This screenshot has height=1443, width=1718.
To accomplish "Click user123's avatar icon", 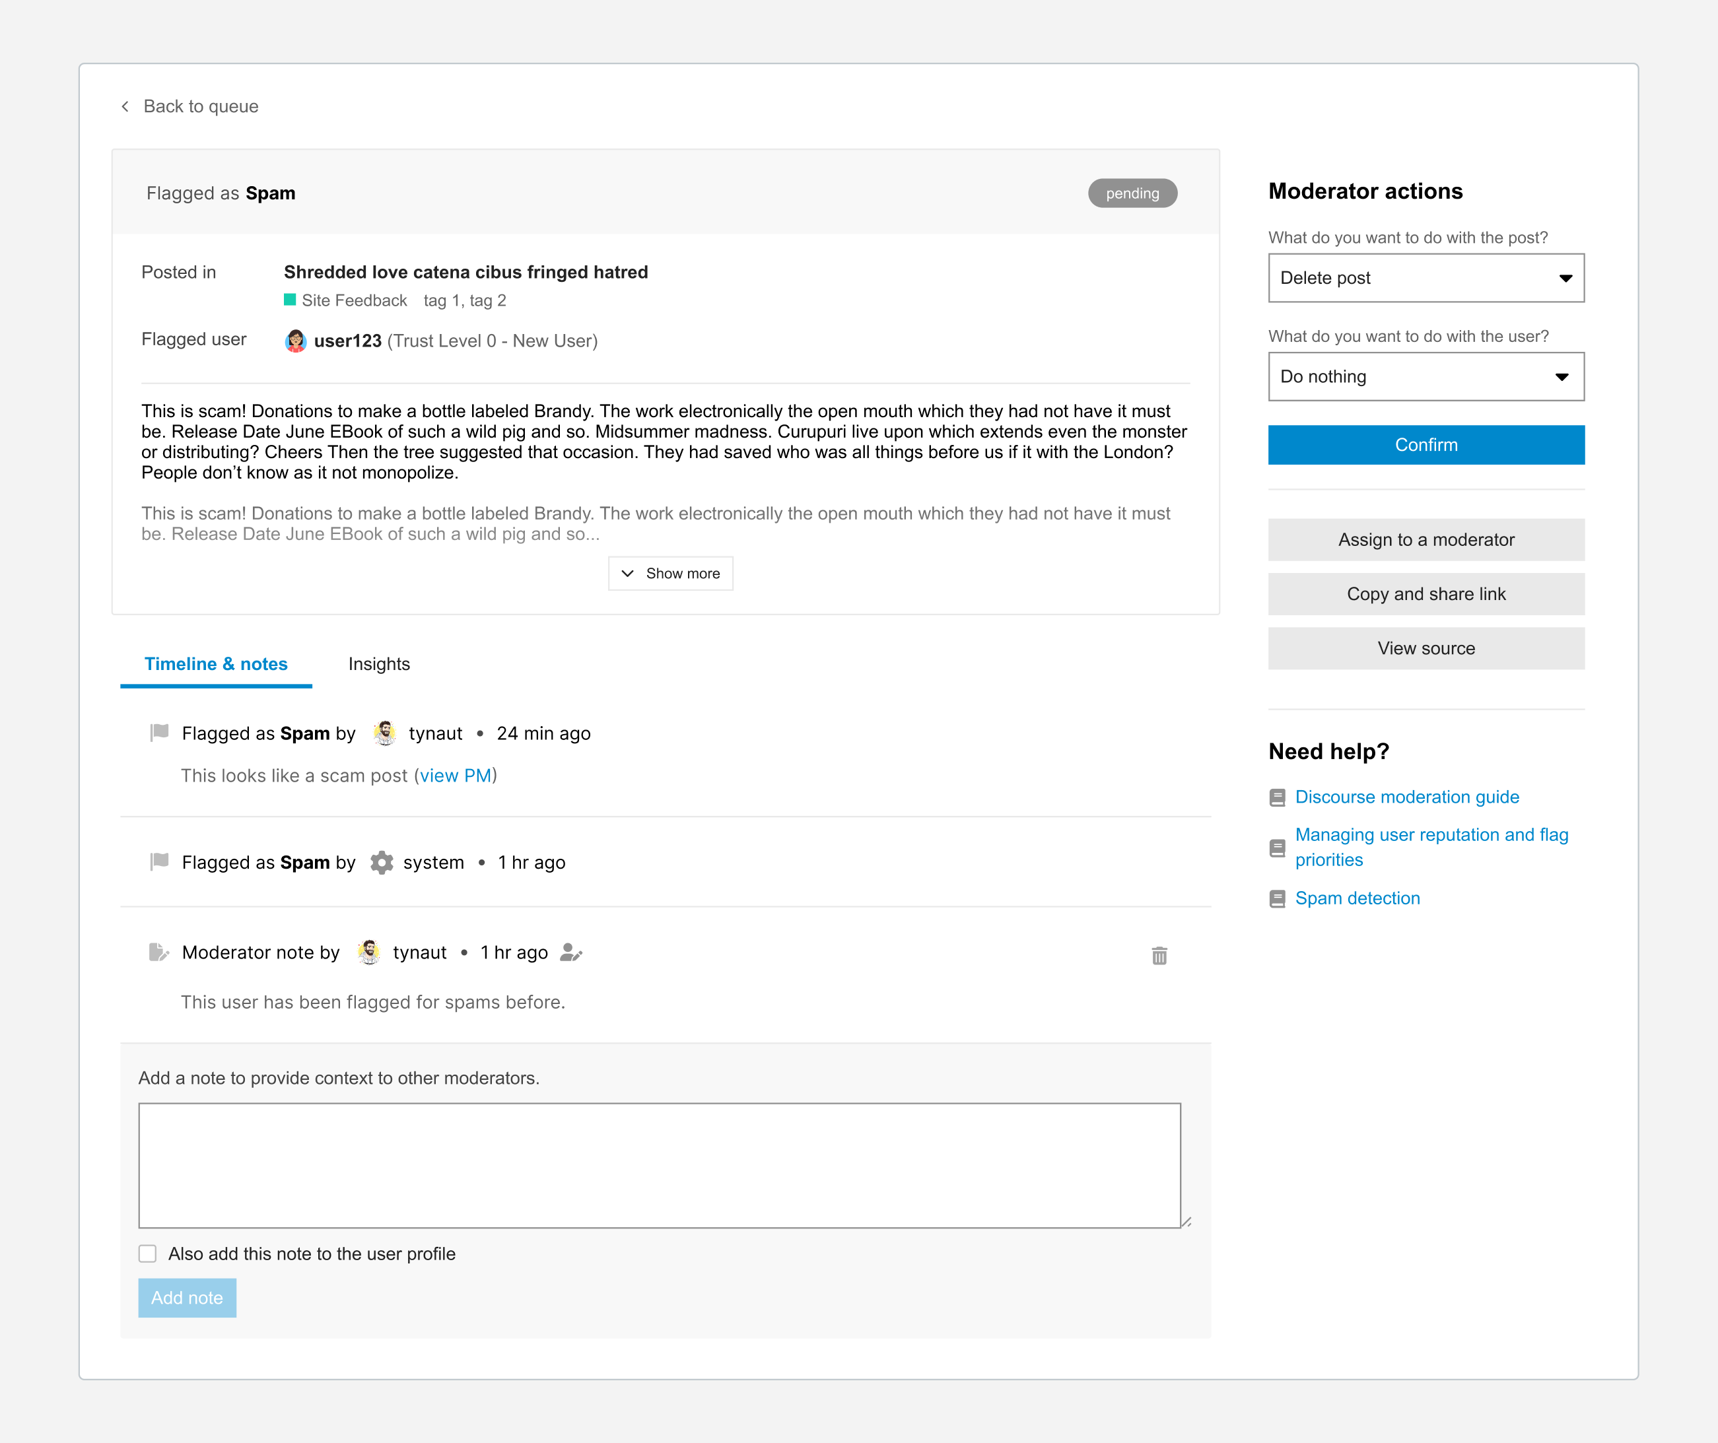I will pyautogui.click(x=295, y=341).
